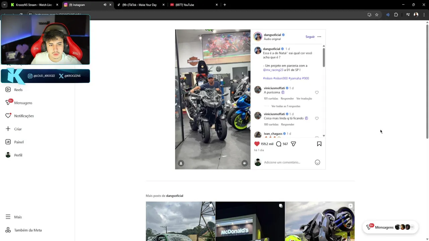Screen dimensions: 429x241
Task: Open browser extensions puzzle icon
Action: click(x=396, y=15)
